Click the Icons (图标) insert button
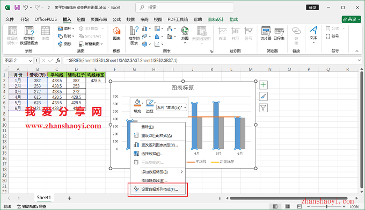365x210 pixels. [x=65, y=44]
